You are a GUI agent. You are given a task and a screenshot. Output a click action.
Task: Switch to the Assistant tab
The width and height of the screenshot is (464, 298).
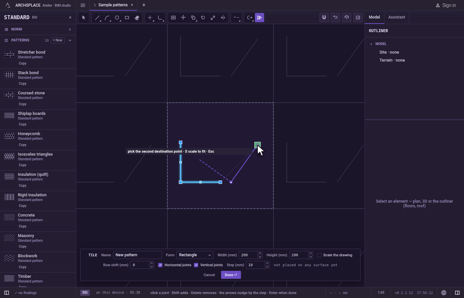pos(397,17)
